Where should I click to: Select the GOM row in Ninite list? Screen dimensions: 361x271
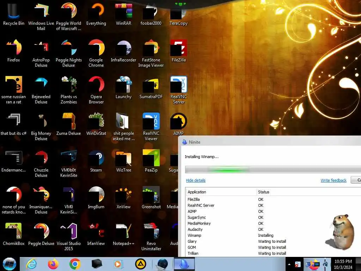273,247
